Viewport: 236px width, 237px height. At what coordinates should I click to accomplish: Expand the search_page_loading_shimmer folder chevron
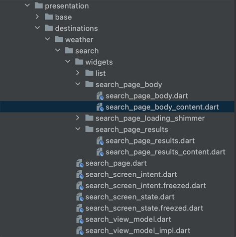78,118
